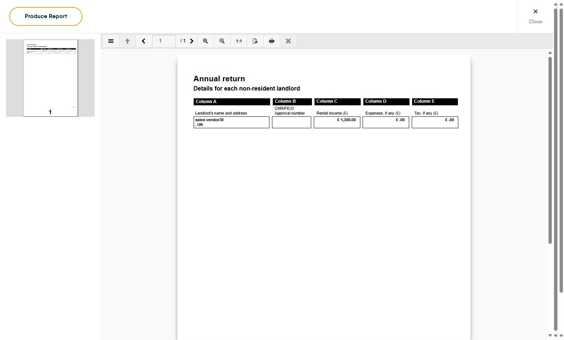The width and height of the screenshot is (564, 340).
Task: Click the Produce Report button
Action: pos(46,16)
